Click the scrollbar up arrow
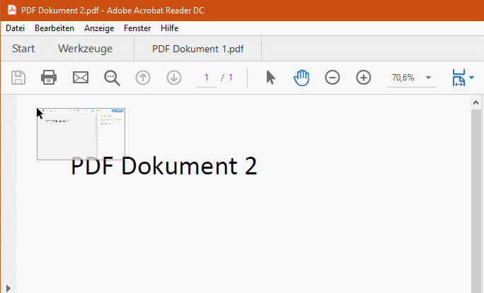Viewport: 484px width, 293px height. [476, 102]
